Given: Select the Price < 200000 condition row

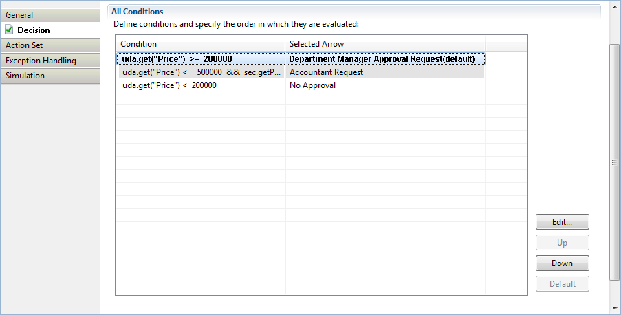Looking at the screenshot, I should [199, 85].
